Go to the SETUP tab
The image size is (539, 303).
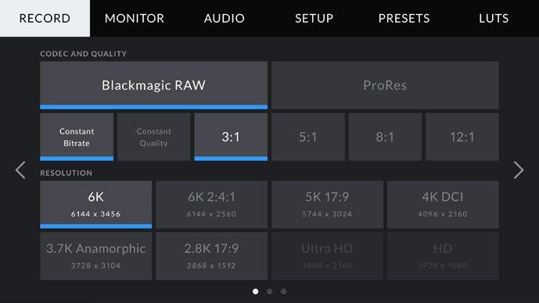pyautogui.click(x=314, y=18)
